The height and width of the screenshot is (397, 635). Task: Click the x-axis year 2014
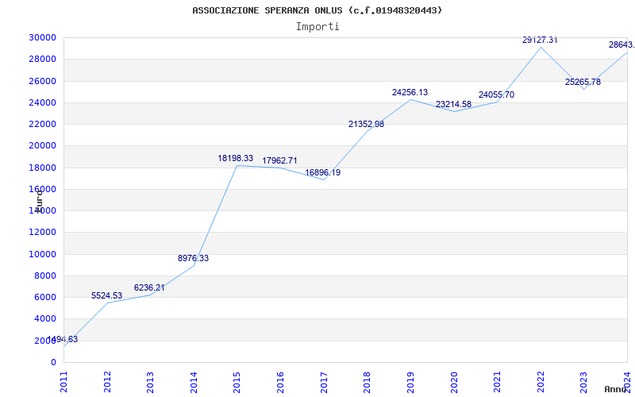pyautogui.click(x=194, y=382)
